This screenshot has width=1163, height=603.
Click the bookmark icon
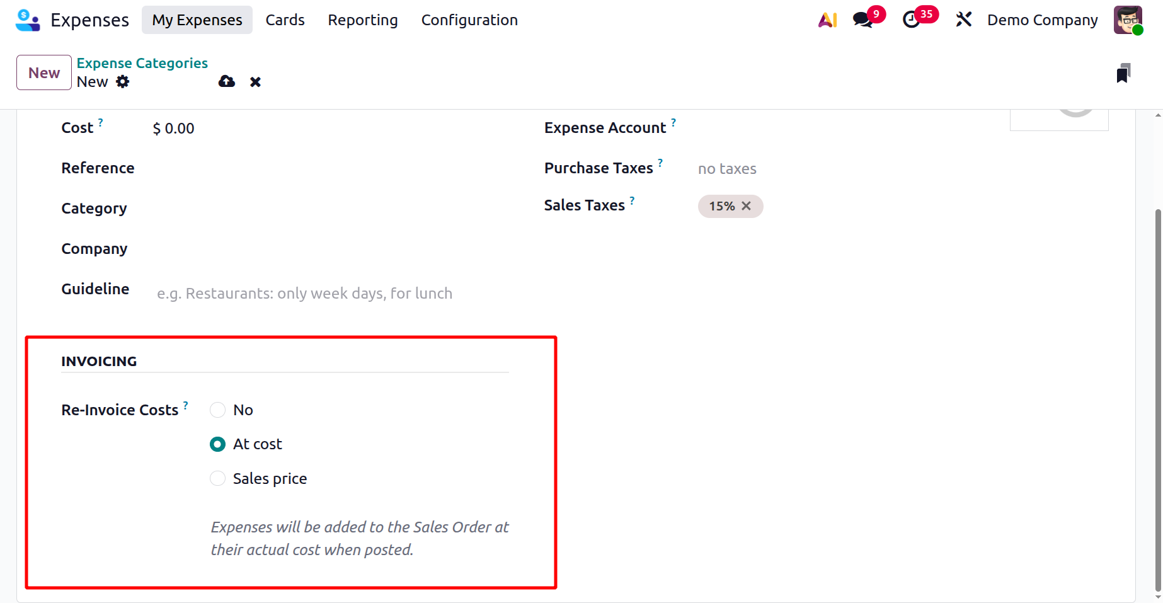tap(1123, 74)
